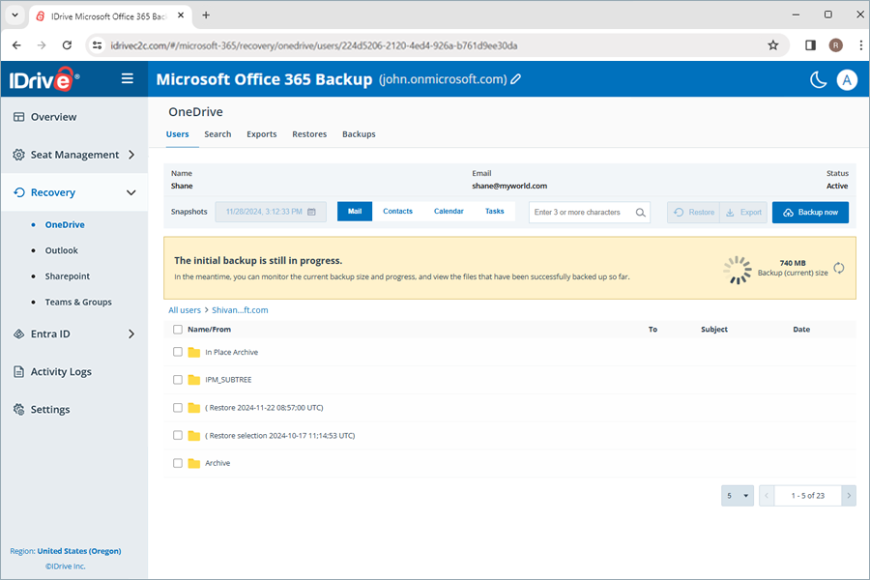Check the select-all Name/From checkbox
The width and height of the screenshot is (870, 580).
tap(178, 329)
